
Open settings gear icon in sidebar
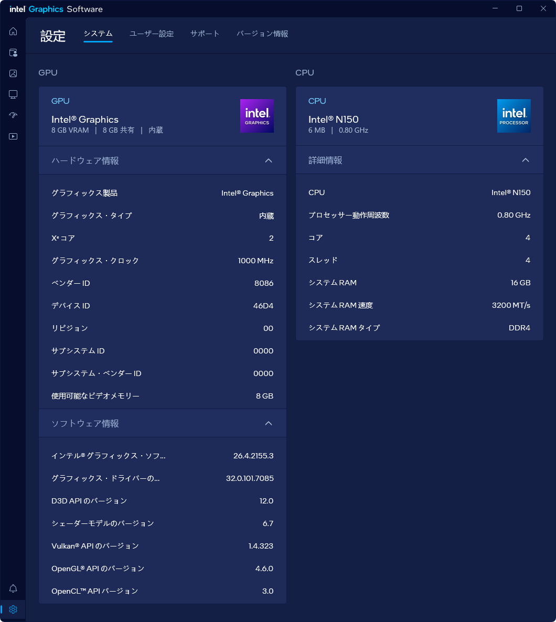click(x=13, y=609)
